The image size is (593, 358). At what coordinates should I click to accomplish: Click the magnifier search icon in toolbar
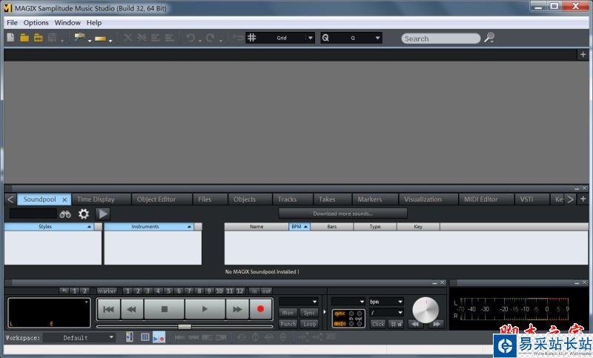pyautogui.click(x=489, y=37)
